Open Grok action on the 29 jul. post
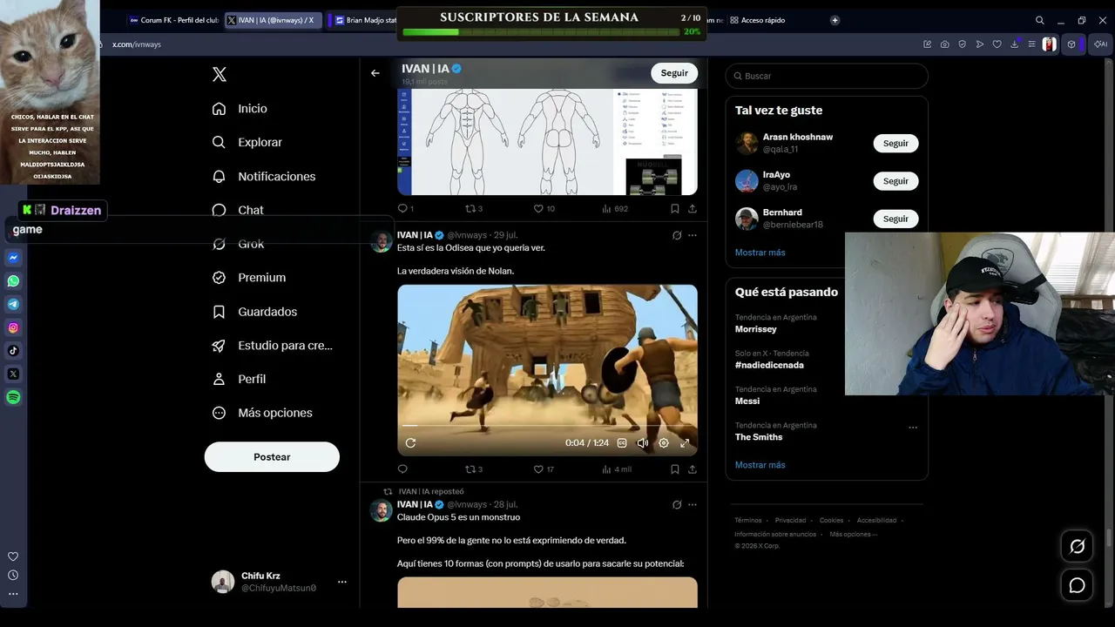The image size is (1115, 627). pos(677,235)
